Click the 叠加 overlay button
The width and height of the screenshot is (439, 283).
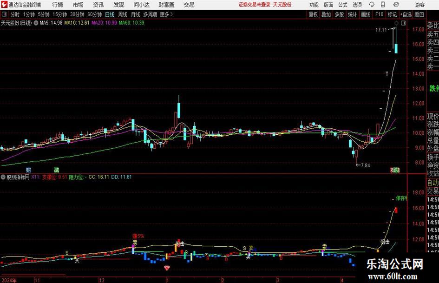326,14
